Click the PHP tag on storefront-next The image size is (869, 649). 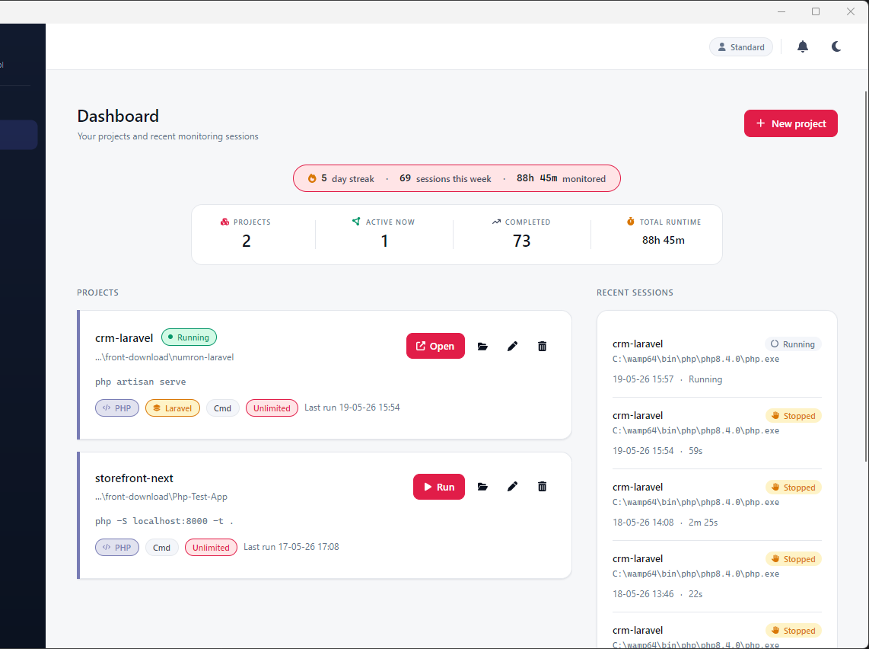point(117,548)
